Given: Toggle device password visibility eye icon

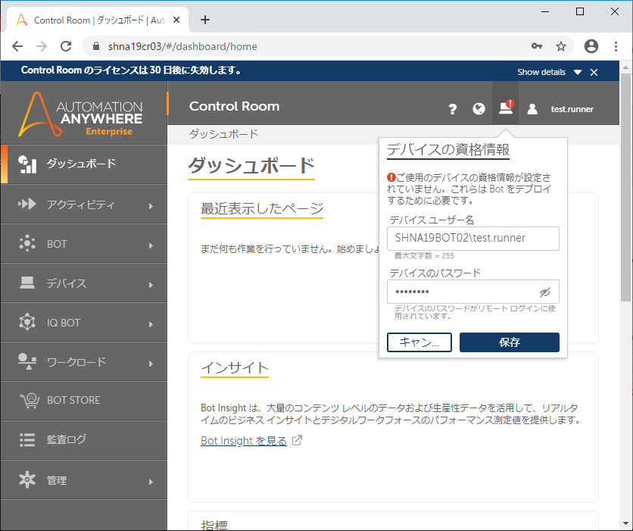Looking at the screenshot, I should 545,292.
